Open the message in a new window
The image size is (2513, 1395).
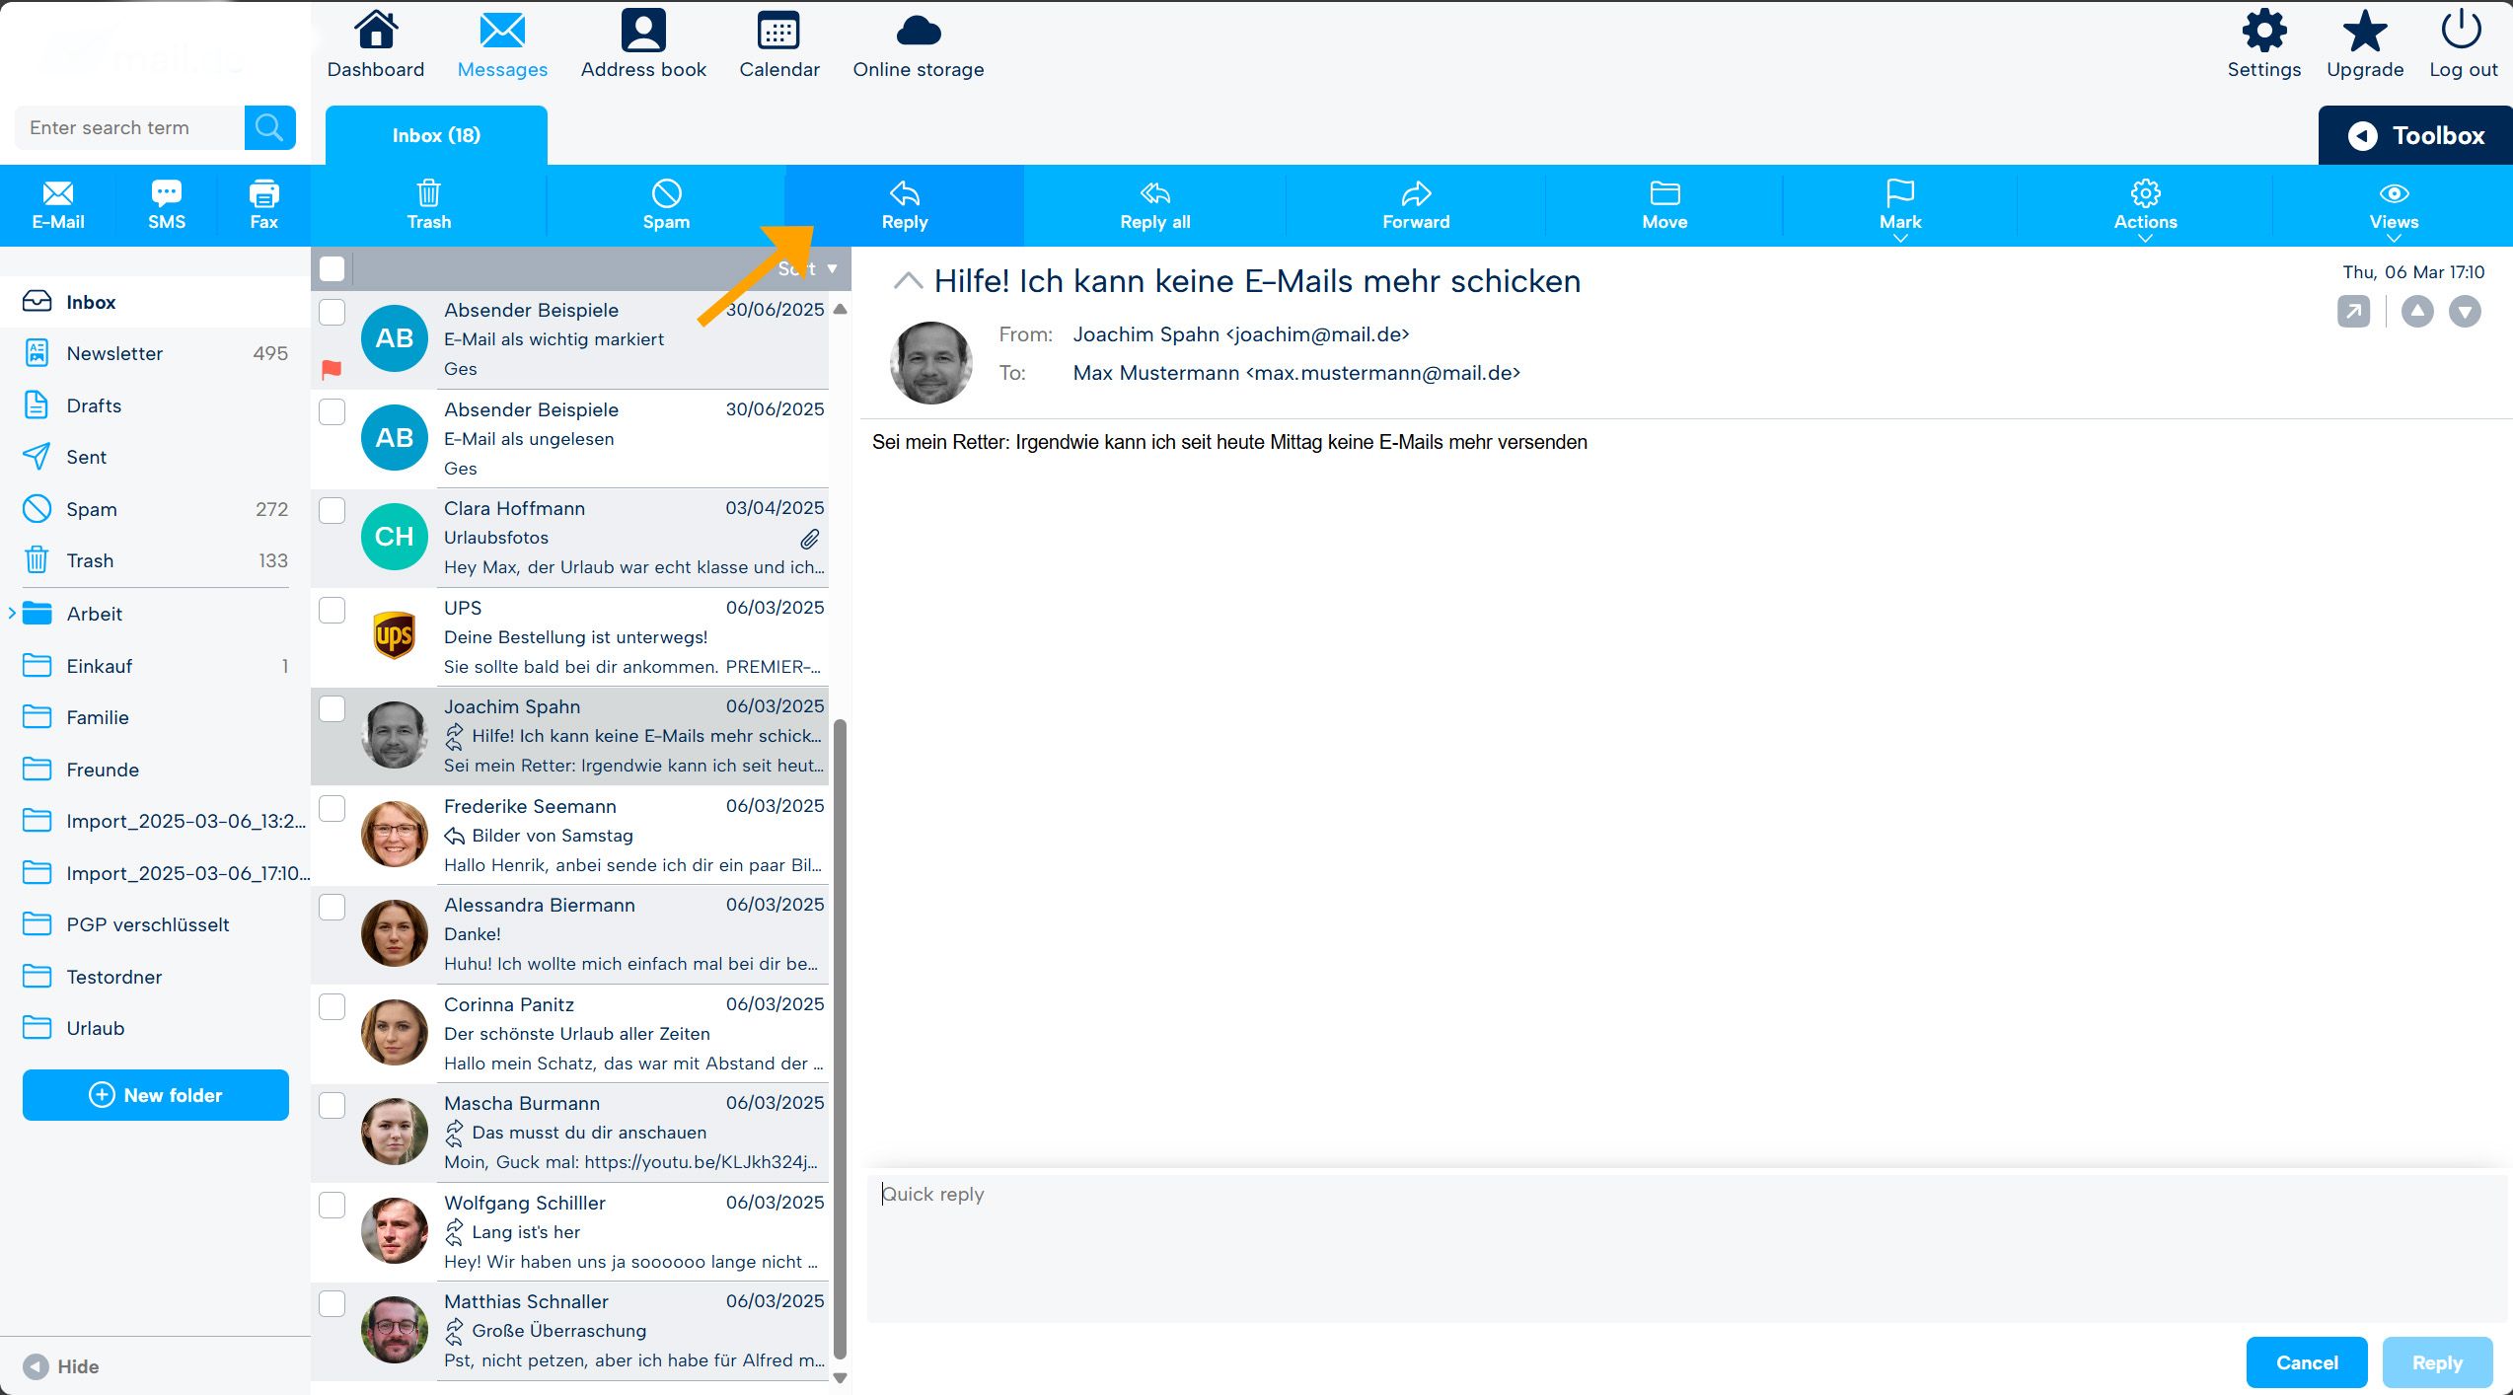pyautogui.click(x=2353, y=312)
